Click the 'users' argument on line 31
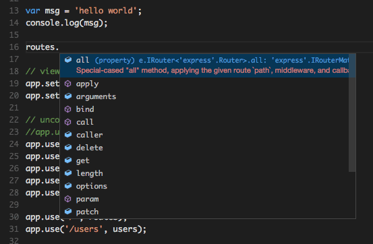Viewport: 373px width, 244px height. click(x=125, y=229)
